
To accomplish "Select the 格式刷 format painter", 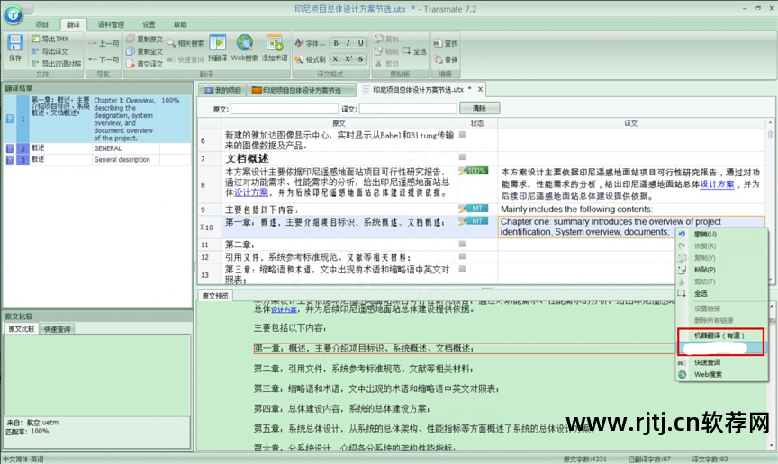I will coord(310,59).
